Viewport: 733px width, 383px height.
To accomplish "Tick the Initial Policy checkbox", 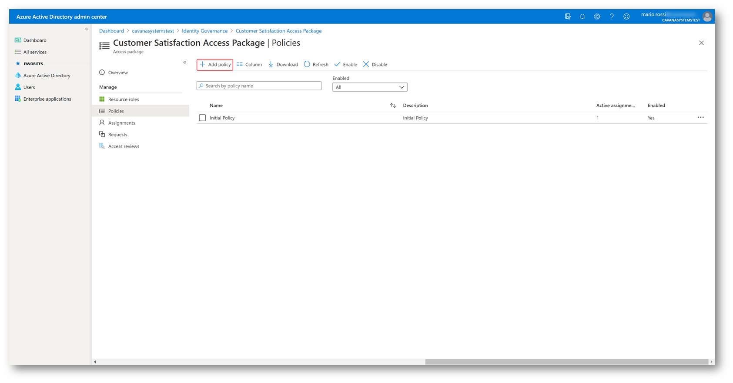I will click(x=202, y=118).
